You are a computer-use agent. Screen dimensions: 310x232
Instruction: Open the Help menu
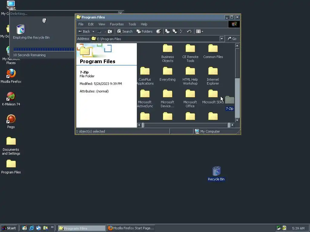coord(144,24)
